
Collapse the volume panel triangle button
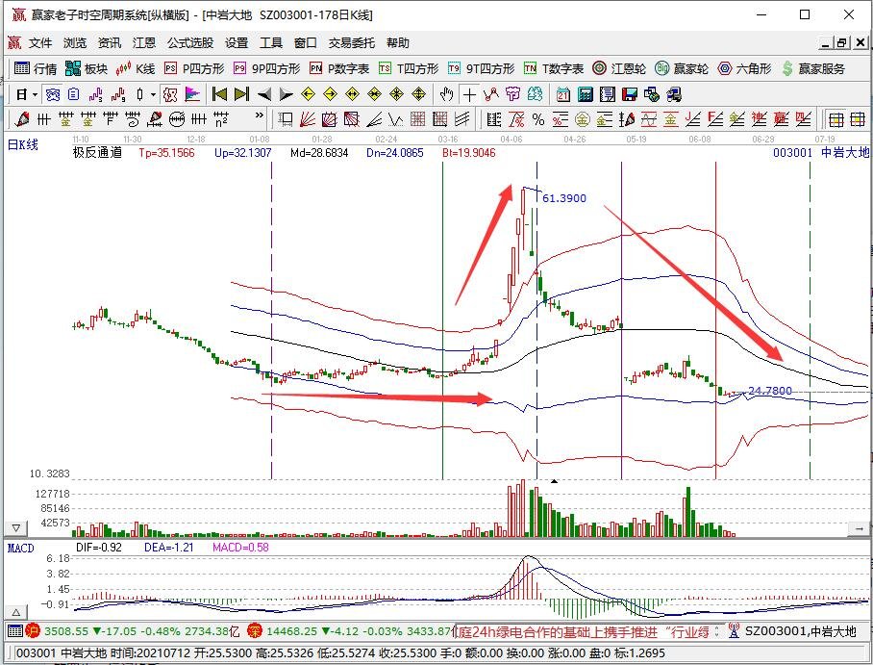pyautogui.click(x=16, y=528)
